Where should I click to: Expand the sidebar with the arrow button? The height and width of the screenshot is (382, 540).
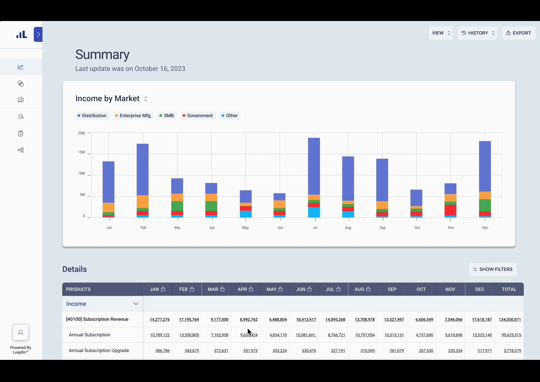(38, 35)
